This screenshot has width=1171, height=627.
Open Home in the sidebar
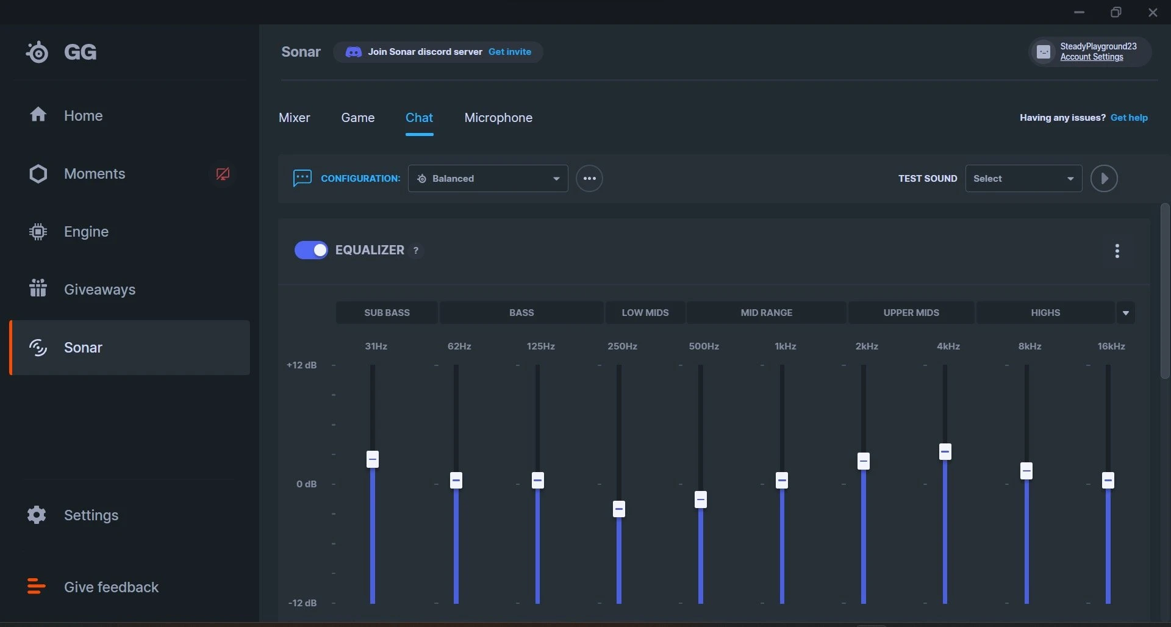[129, 115]
